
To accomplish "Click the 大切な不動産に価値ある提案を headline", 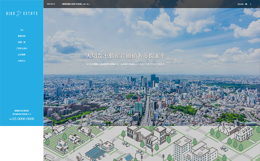I will (x=126, y=56).
